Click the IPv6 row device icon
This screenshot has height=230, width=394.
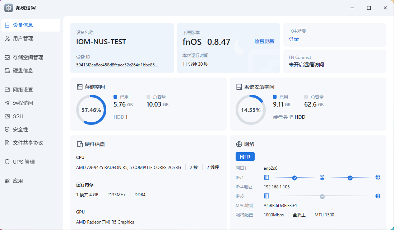pyautogui.click(x=266, y=196)
